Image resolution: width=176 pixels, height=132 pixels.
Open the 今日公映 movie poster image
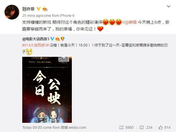click(47, 90)
